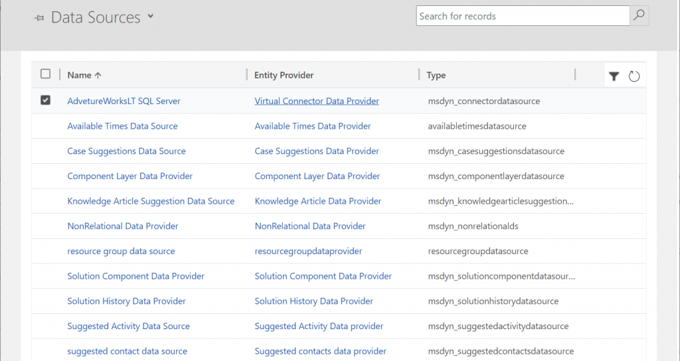Viewport: 680px width, 361px height.
Task: Refresh the grid with the circular arrow
Action: click(634, 77)
